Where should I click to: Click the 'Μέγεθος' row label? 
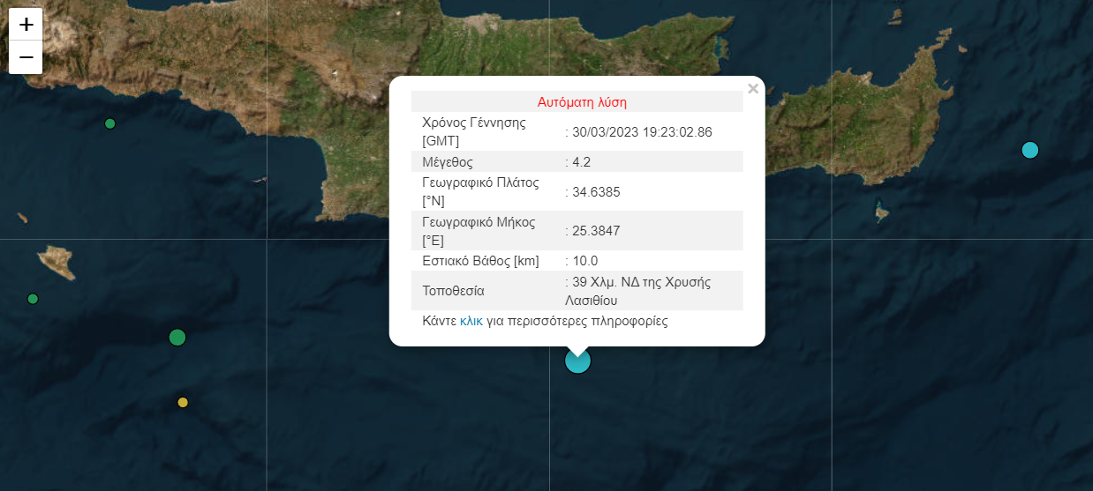[448, 162]
